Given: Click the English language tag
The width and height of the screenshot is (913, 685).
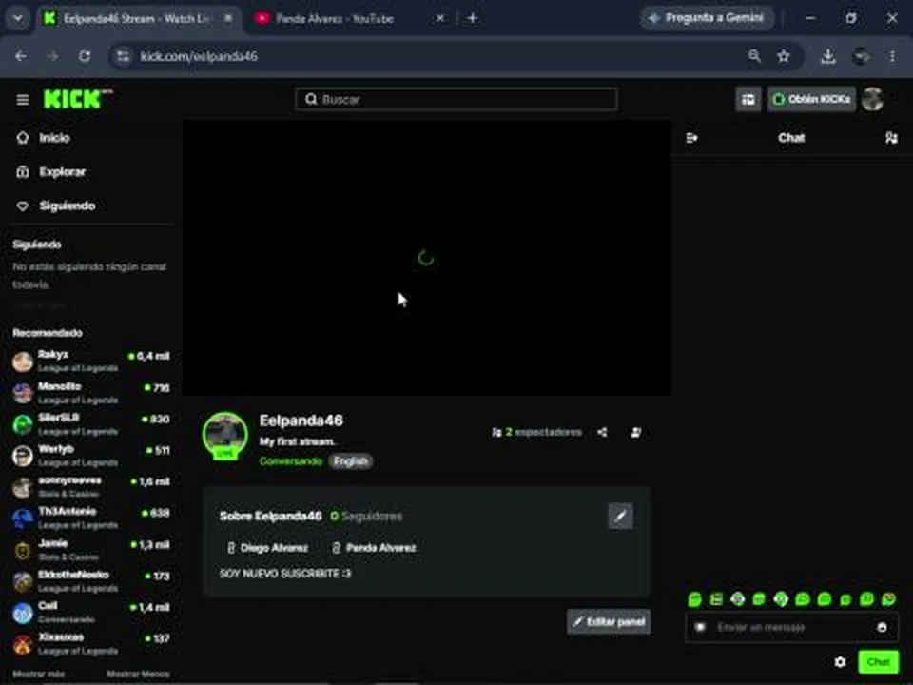Looking at the screenshot, I should tap(351, 461).
